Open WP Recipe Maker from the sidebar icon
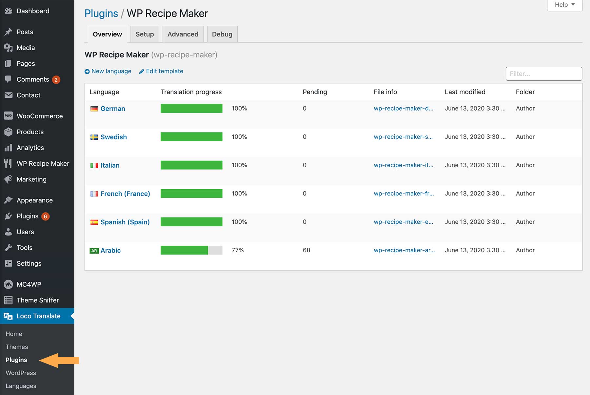590x395 pixels. pos(8,163)
